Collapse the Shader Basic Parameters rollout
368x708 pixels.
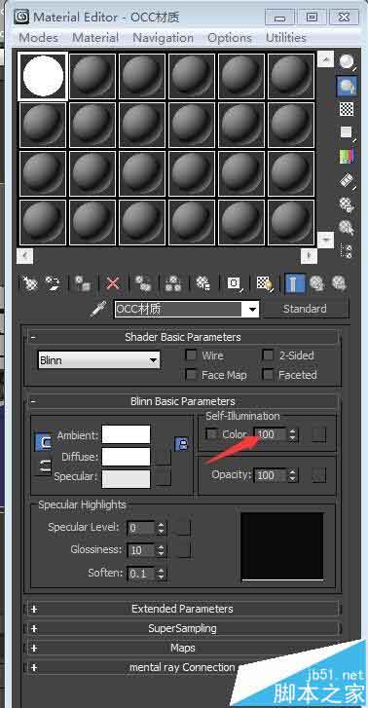pyautogui.click(x=183, y=337)
